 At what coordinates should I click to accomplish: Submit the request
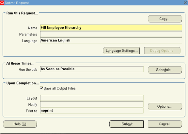click(127, 124)
